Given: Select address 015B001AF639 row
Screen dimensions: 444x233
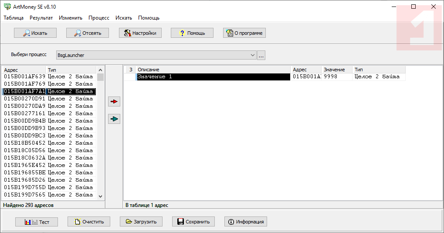Looking at the screenshot, I should point(49,77).
